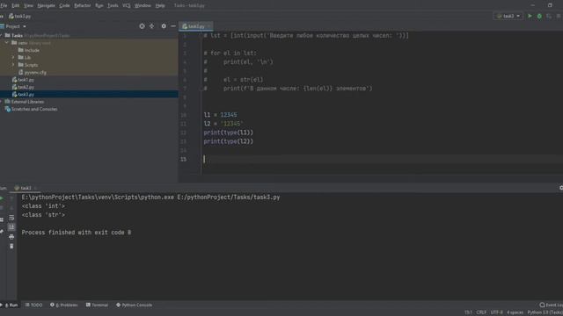Open the Event Log
This screenshot has width=563, height=316.
click(x=552, y=305)
